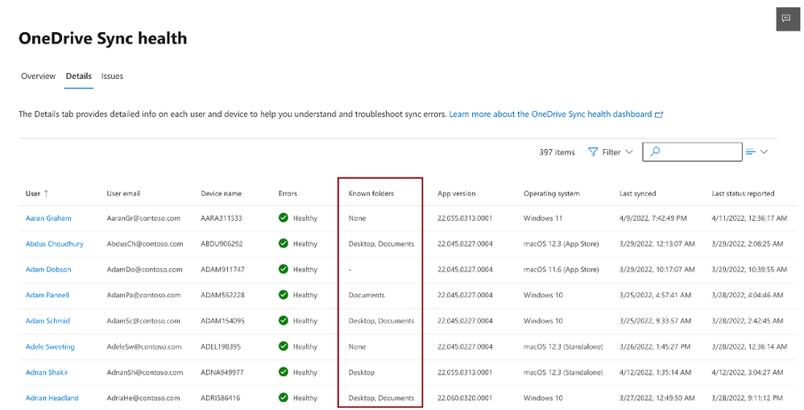Viewport: 804px width, 410px height.
Task: Click the funnel Filter icon
Action: 593,151
